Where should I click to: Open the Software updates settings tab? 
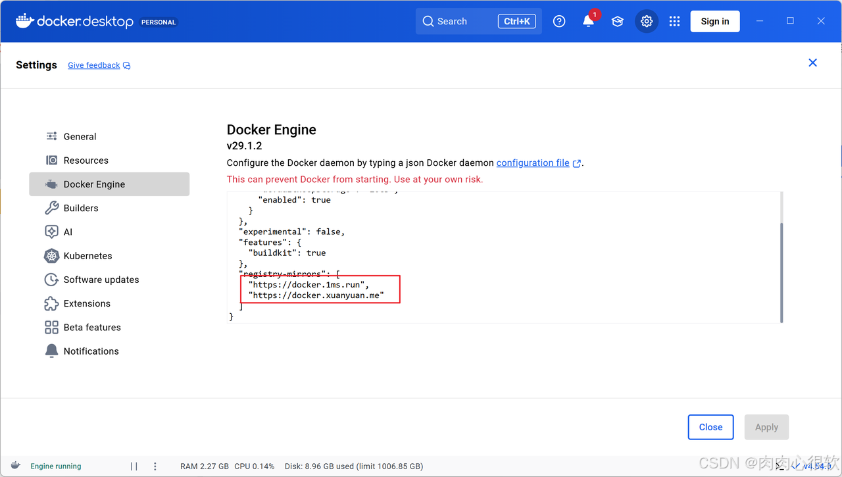pyautogui.click(x=109, y=280)
